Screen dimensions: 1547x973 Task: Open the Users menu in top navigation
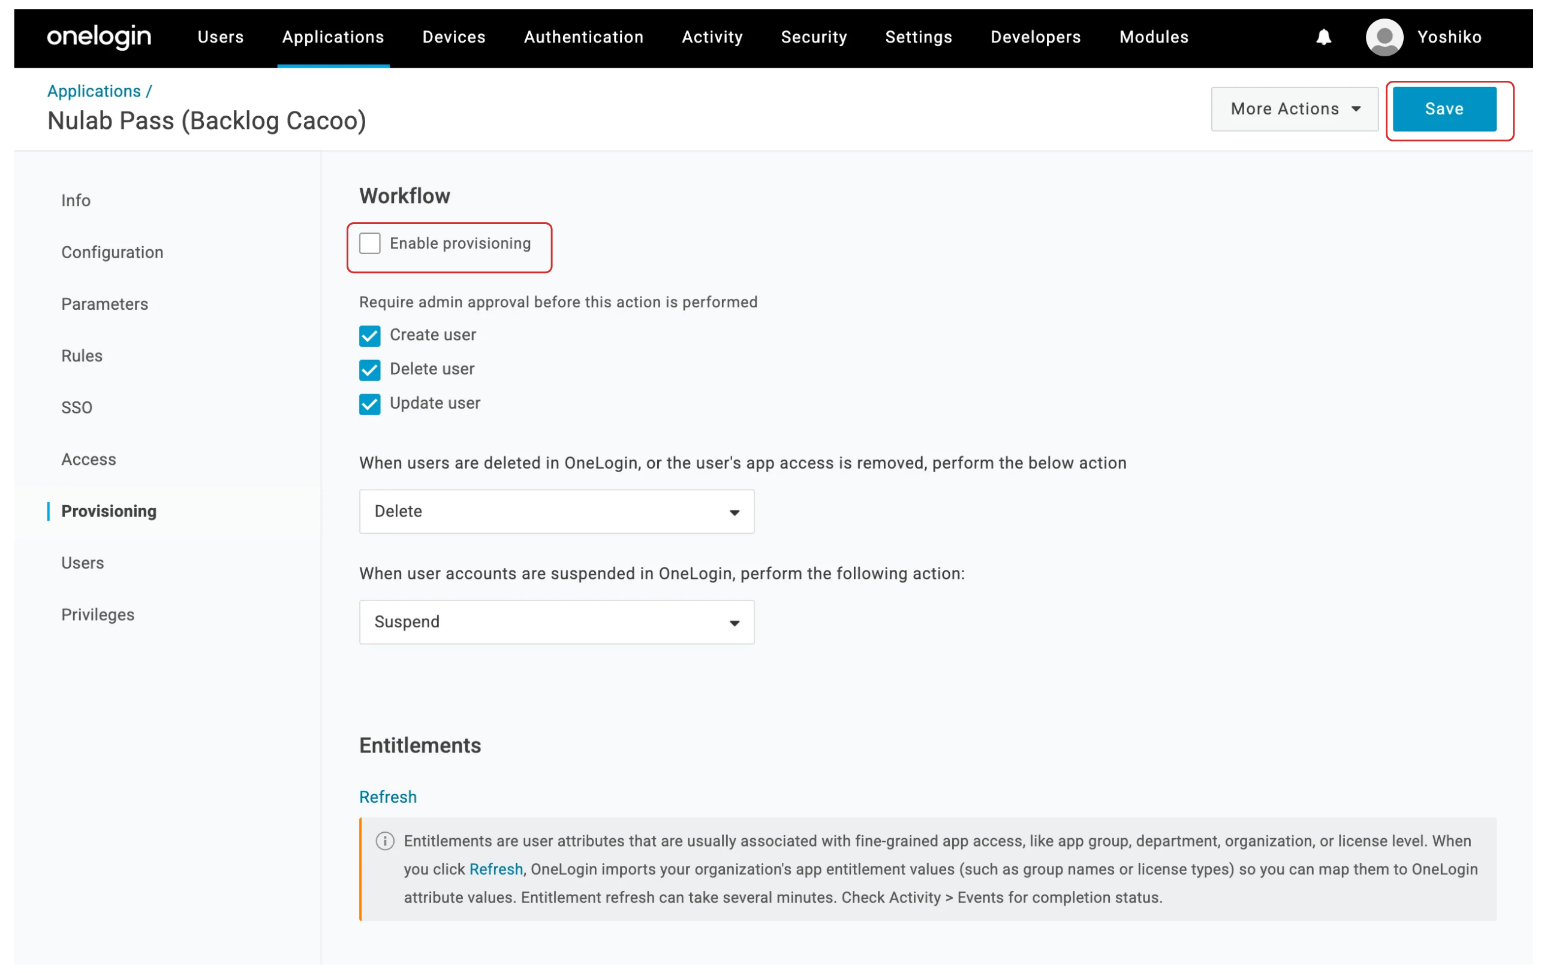point(221,37)
